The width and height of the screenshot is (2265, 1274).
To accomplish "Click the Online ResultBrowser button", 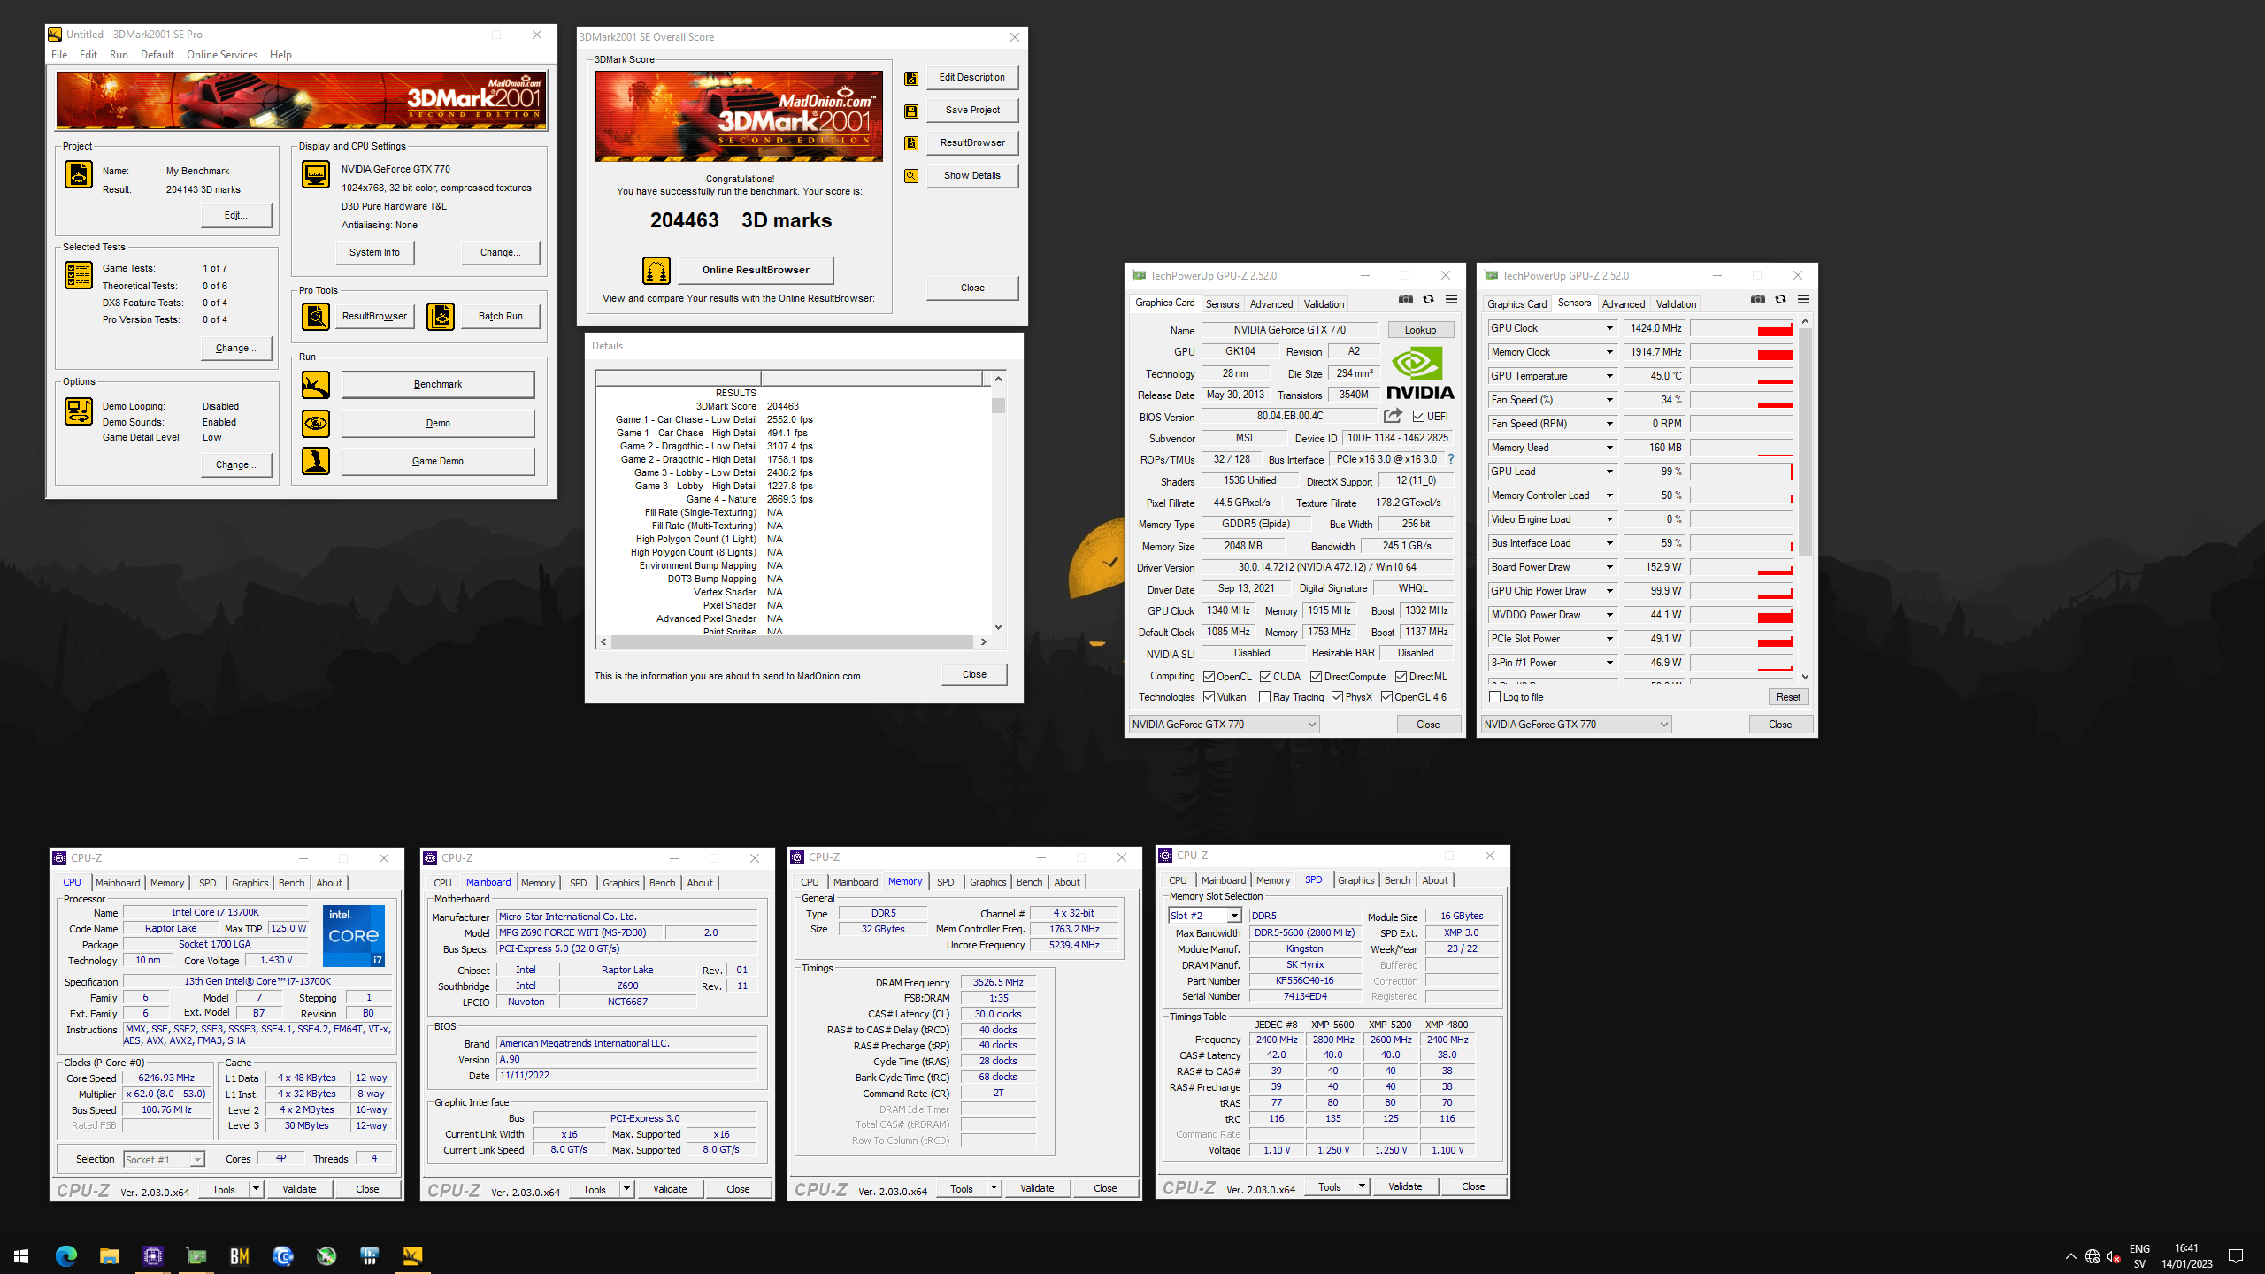I will pyautogui.click(x=756, y=271).
